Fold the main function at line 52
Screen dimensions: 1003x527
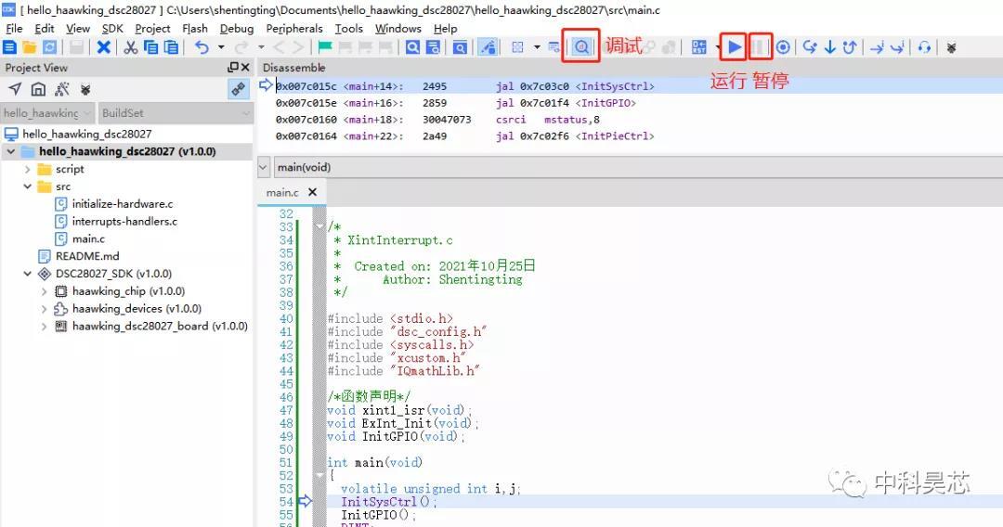[x=319, y=475]
